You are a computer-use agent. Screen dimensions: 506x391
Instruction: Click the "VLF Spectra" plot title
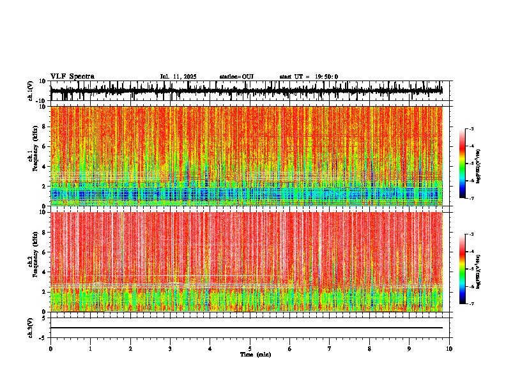(72, 77)
